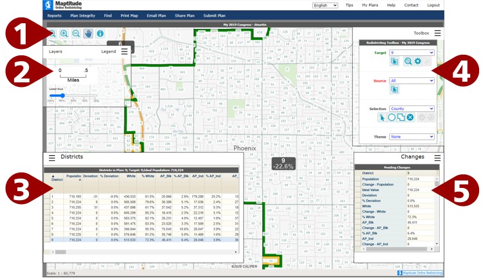Screen dimensions: 483x278
Task: Open the Theme dropdown set to None
Action: (412, 136)
